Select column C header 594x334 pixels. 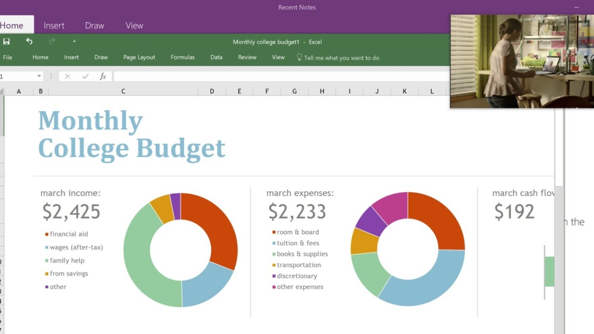(x=123, y=91)
